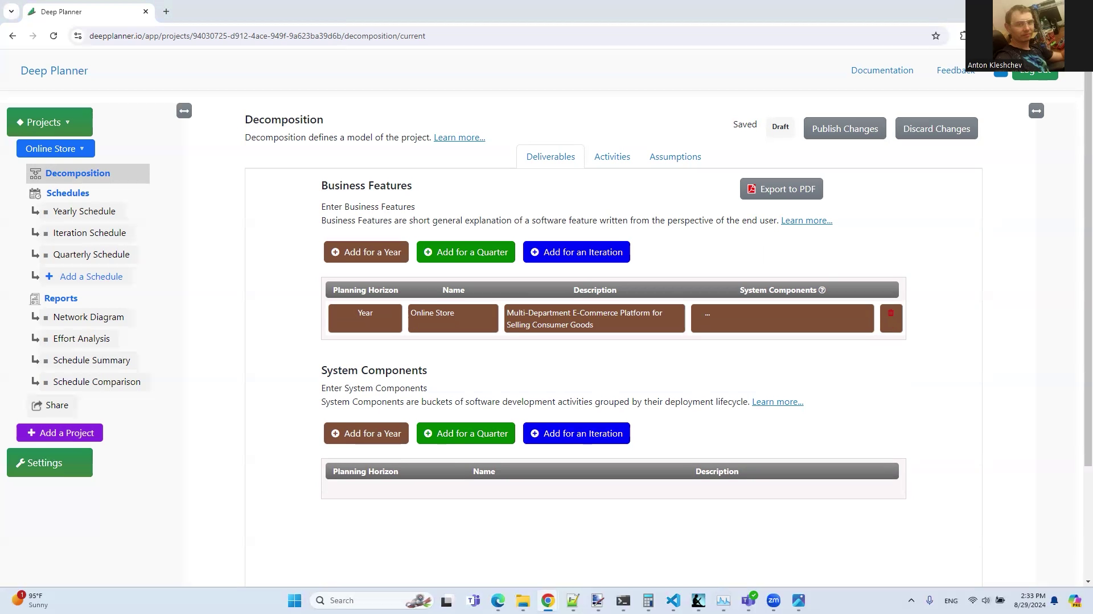Open the Yearly Schedule
1093x614 pixels.
84,211
